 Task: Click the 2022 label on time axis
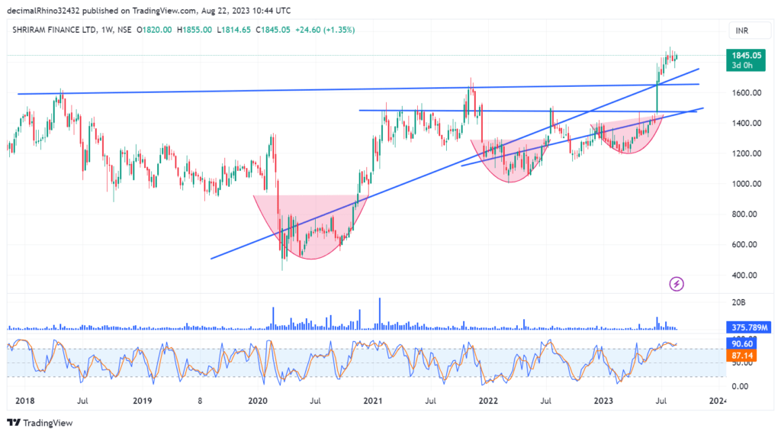coord(488,401)
